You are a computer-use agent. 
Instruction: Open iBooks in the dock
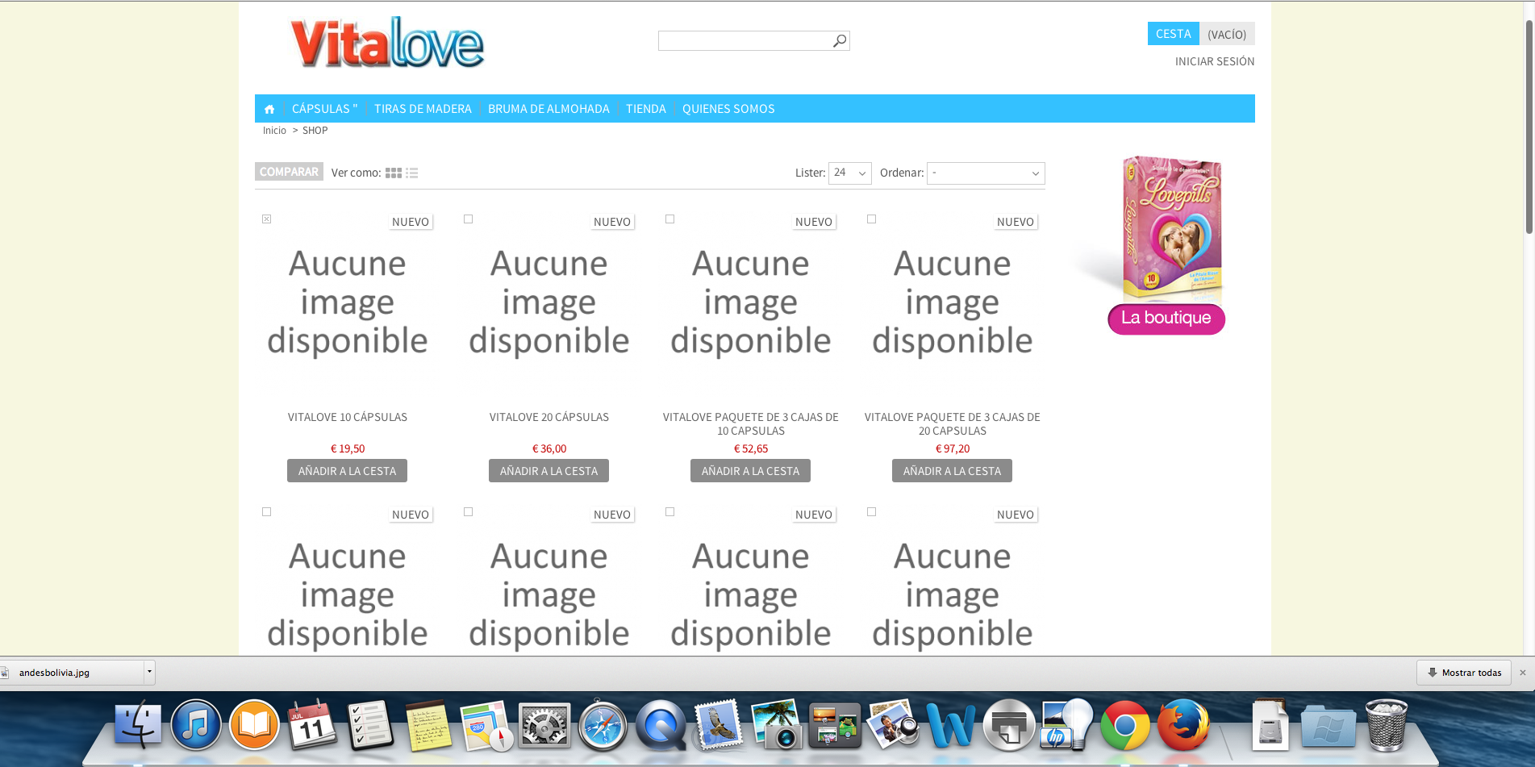click(254, 724)
